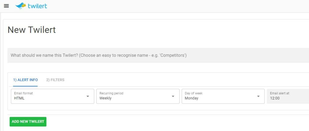The height and width of the screenshot is (131, 309).
Task: Click the New Twilert page heading
Action: 32,30
